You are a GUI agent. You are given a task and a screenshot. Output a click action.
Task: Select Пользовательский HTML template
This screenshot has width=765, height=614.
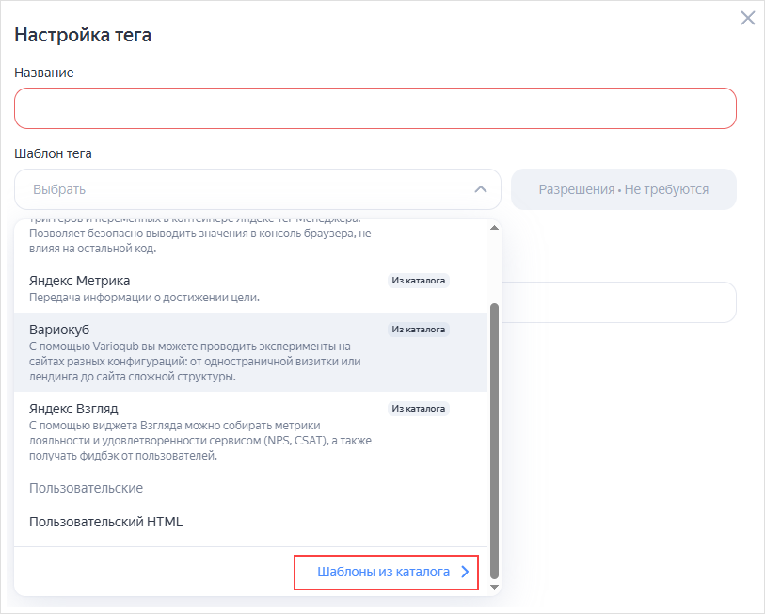coord(105,522)
